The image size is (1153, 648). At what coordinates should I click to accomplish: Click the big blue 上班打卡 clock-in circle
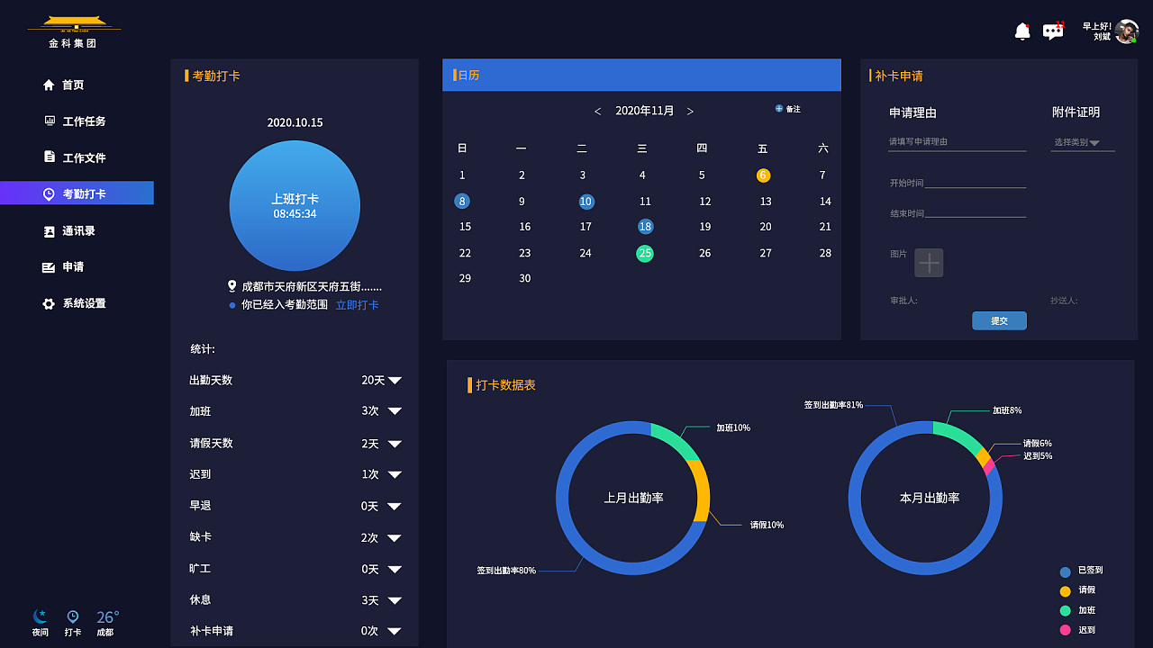coord(295,205)
